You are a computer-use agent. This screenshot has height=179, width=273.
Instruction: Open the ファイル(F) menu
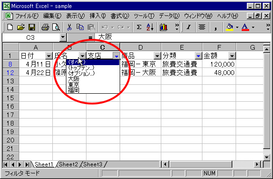point(27,16)
